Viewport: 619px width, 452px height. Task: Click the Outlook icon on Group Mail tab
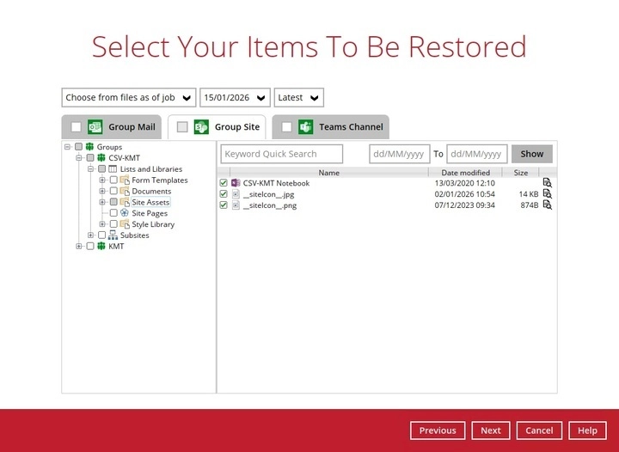coord(95,127)
